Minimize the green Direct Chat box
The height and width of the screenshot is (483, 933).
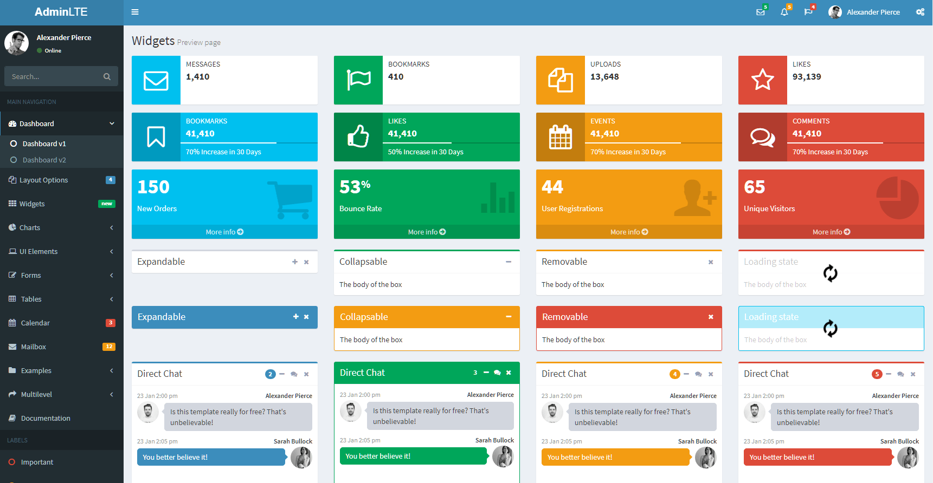point(486,373)
